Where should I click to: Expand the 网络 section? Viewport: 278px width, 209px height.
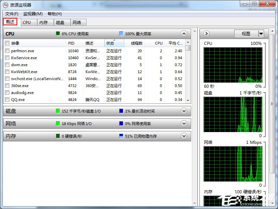pos(184,123)
